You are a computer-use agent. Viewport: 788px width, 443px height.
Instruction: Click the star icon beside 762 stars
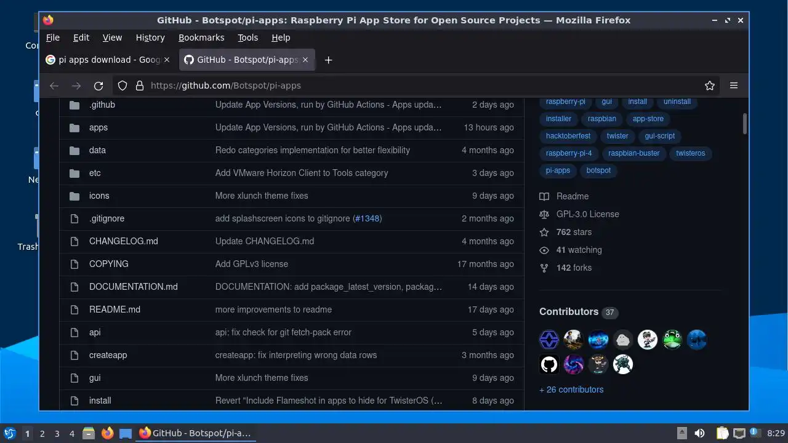544,232
